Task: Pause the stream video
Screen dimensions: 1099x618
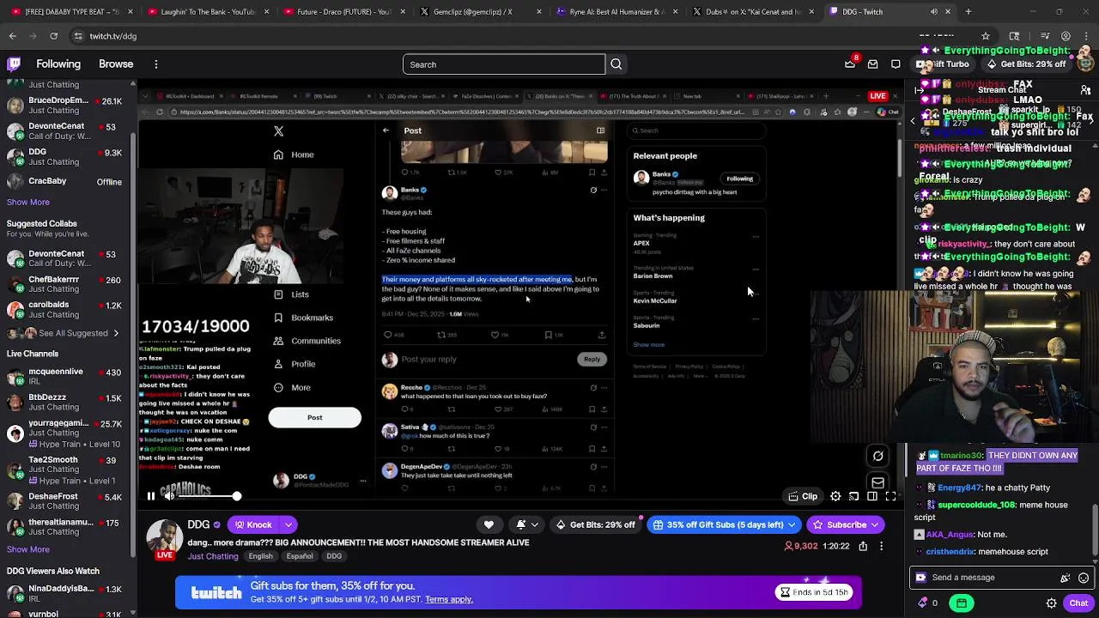Action: [x=150, y=496]
